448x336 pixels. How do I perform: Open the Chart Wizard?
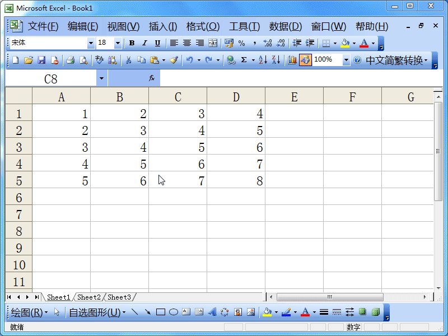(292, 60)
